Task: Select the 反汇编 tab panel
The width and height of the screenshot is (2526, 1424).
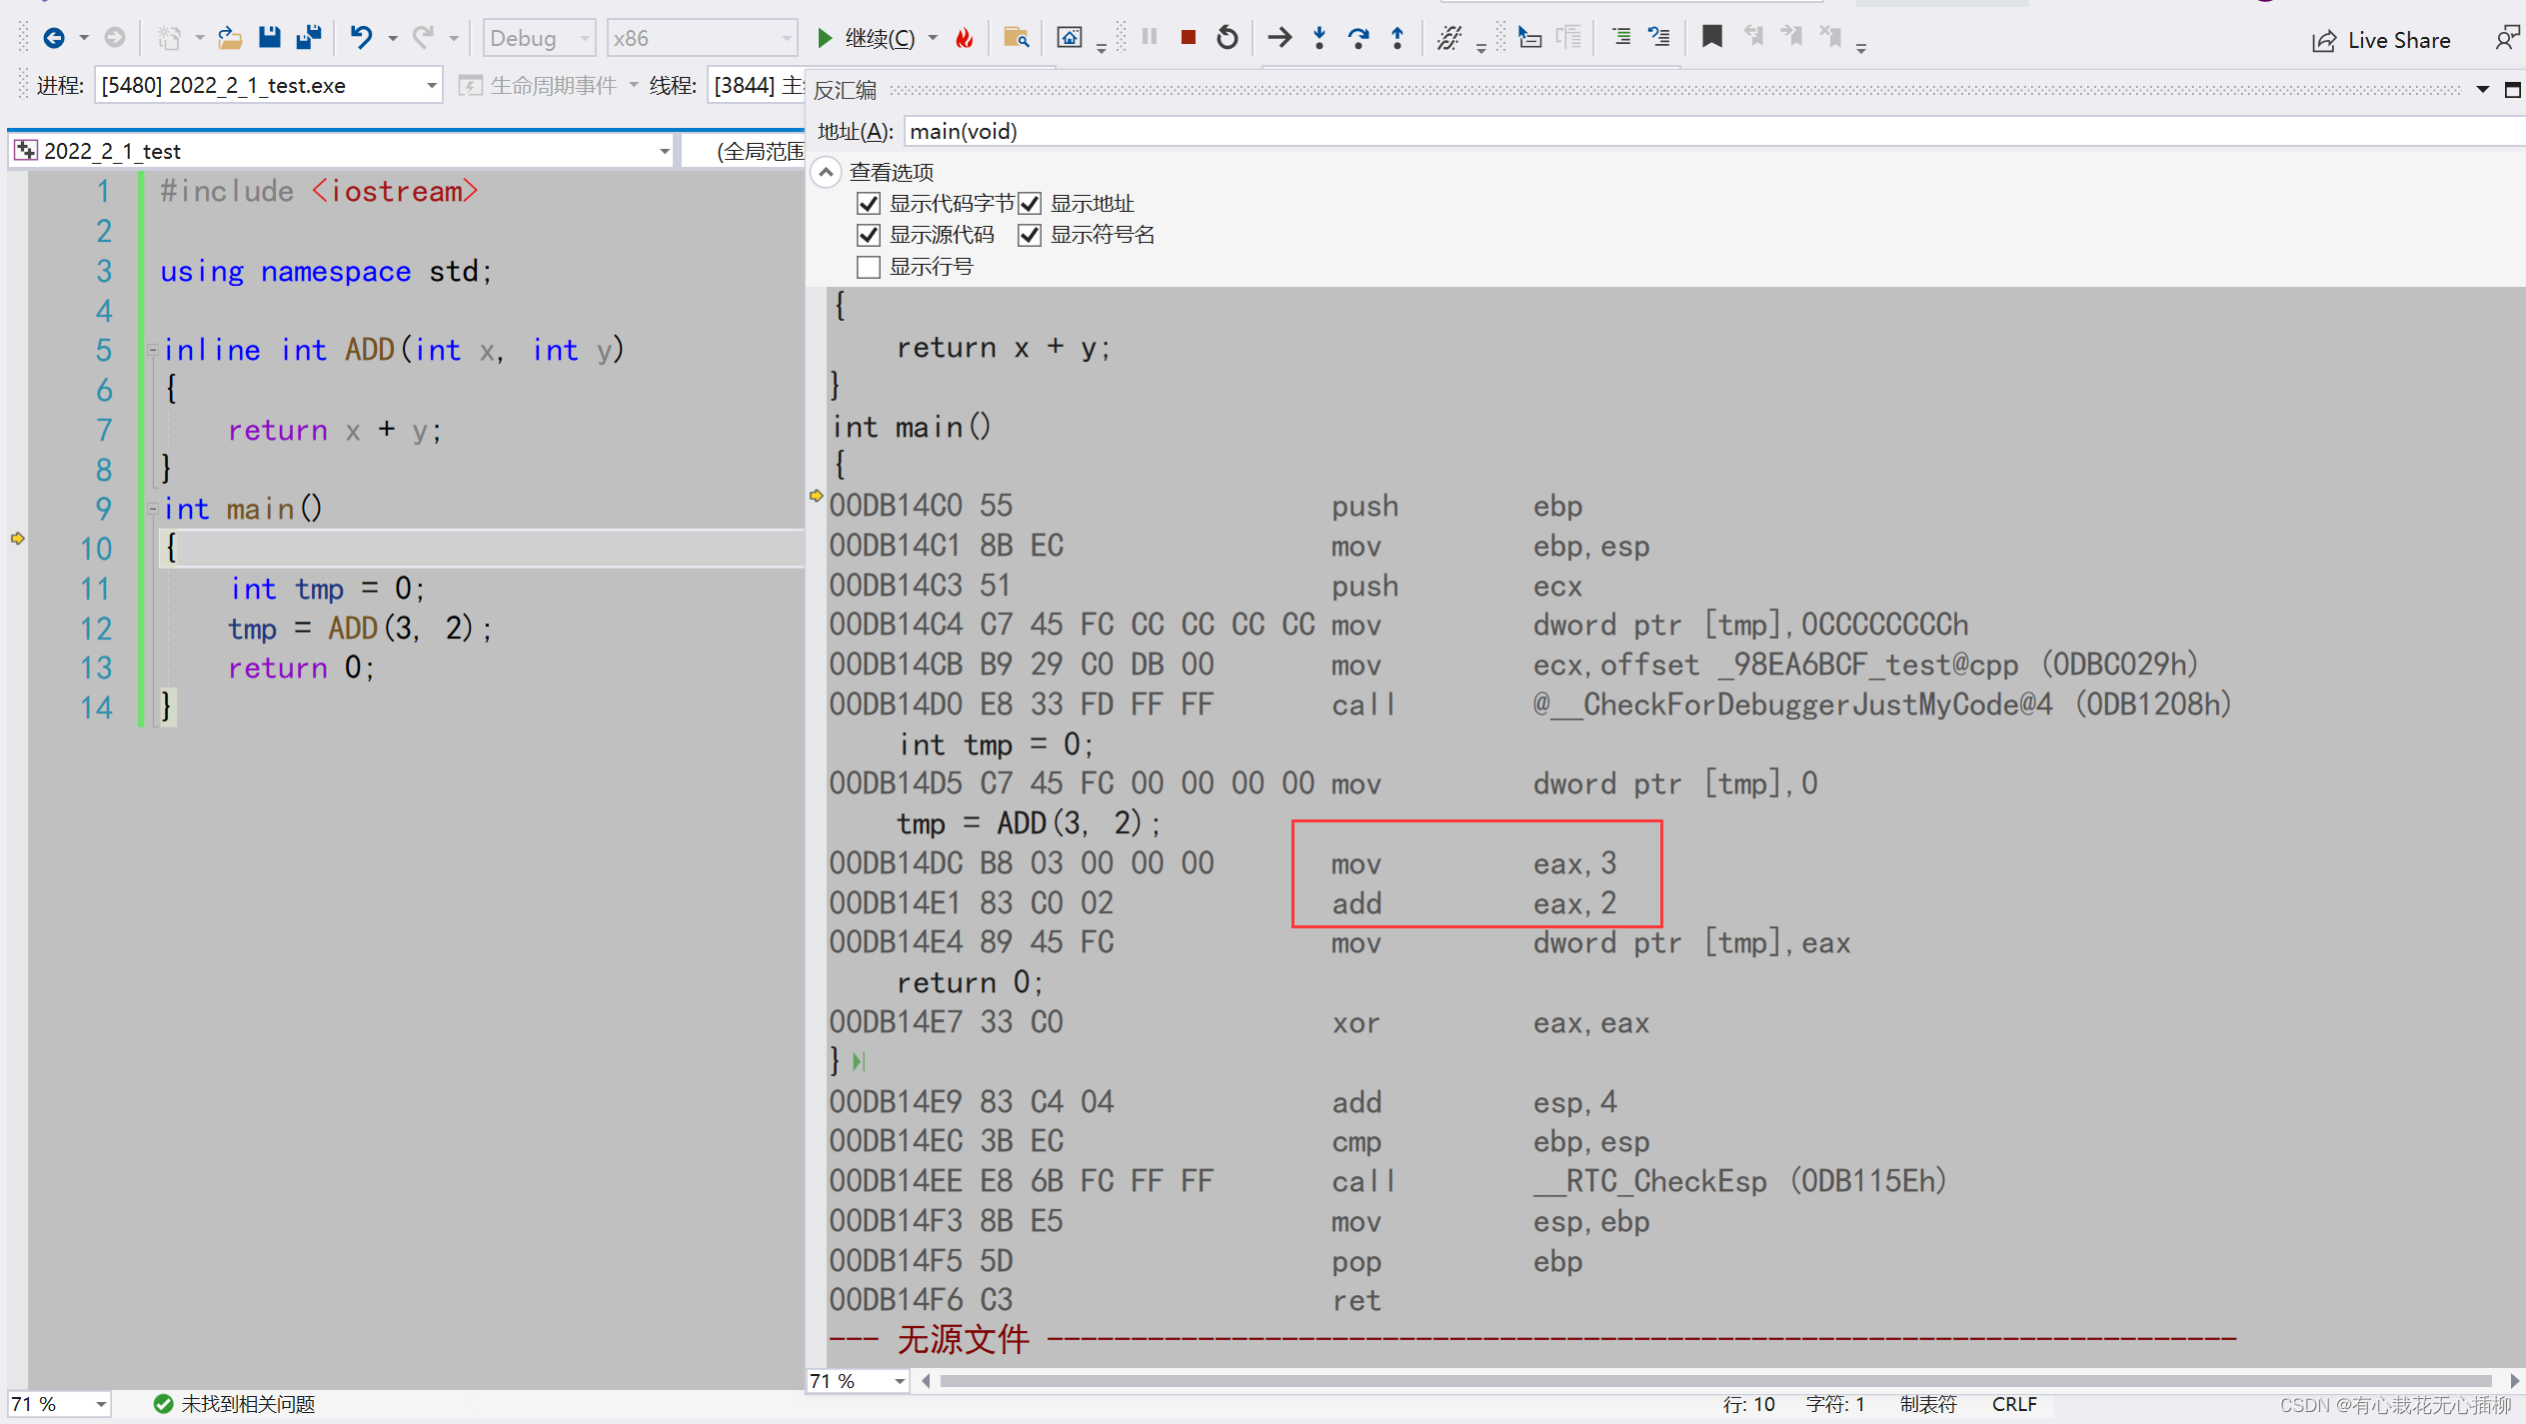Action: click(x=852, y=92)
